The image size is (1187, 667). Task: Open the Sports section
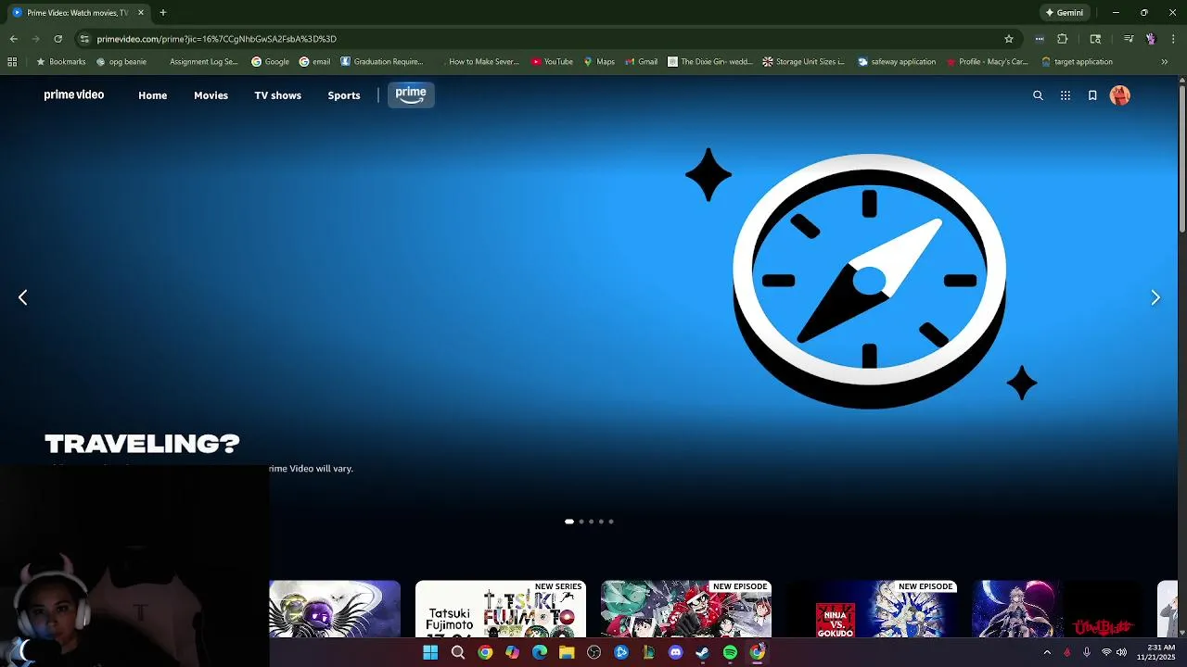(x=344, y=95)
